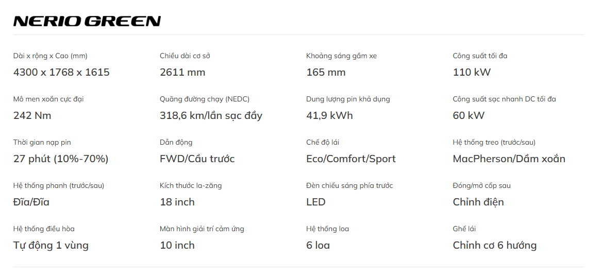Click the 60 kW DC fast charging value

[x=469, y=115]
